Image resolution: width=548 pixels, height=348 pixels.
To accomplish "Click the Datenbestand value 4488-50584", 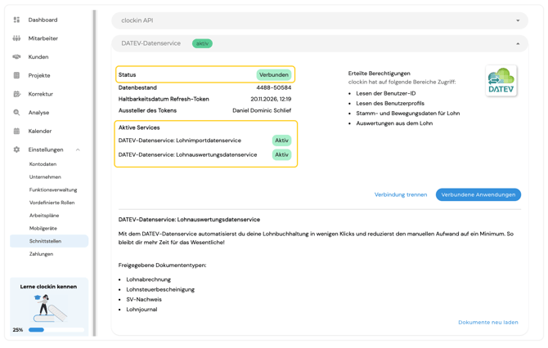I will (x=274, y=87).
